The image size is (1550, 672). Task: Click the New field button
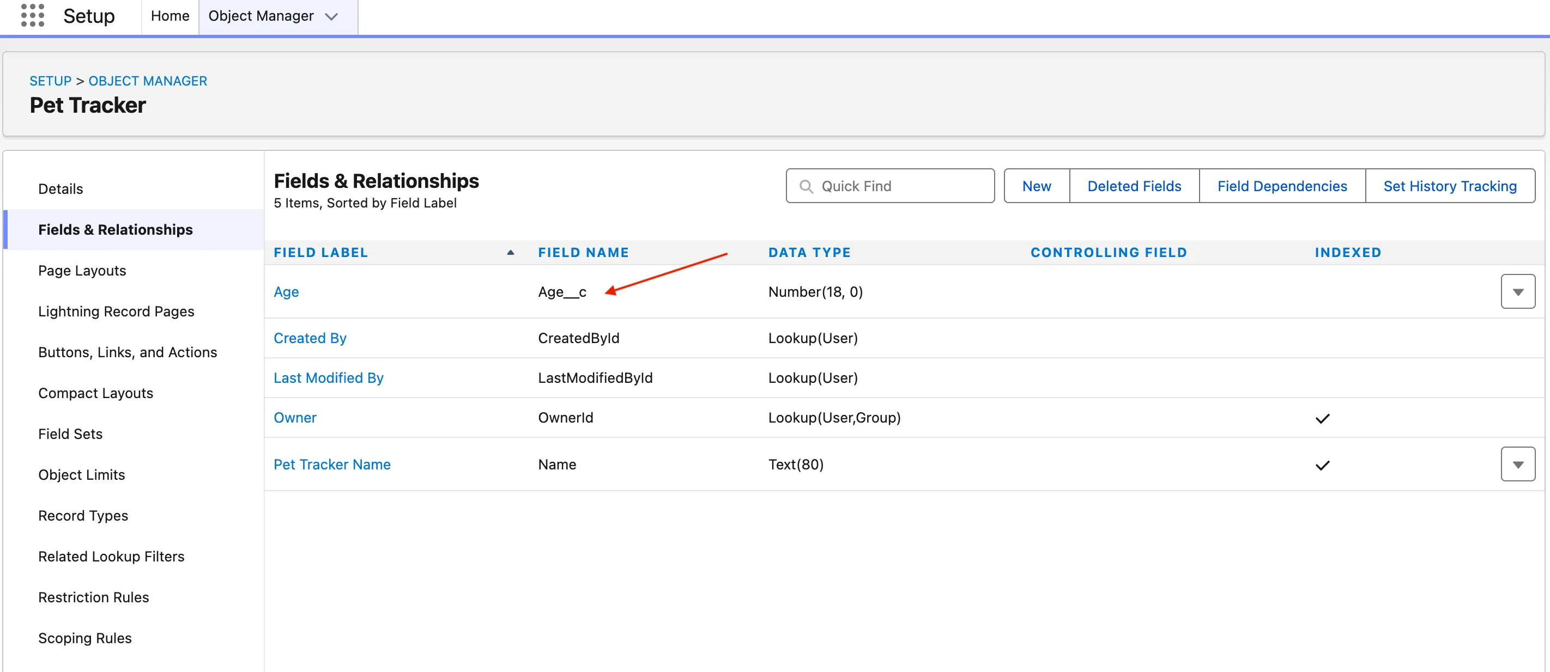tap(1036, 186)
